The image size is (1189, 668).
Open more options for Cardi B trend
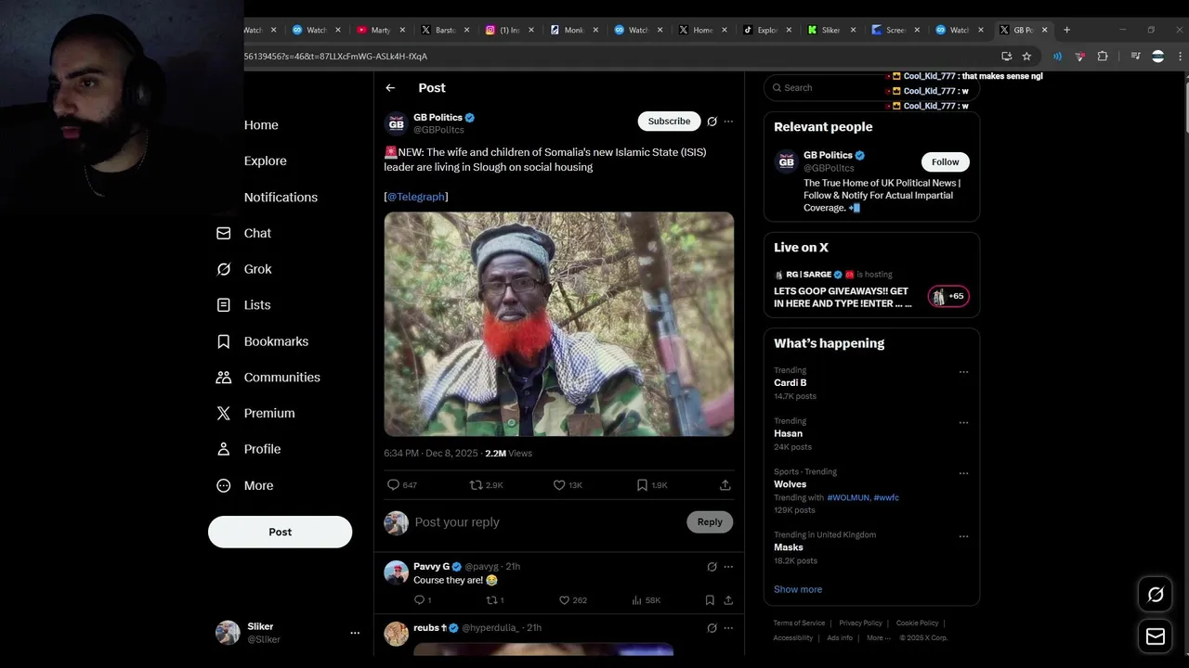click(x=963, y=372)
